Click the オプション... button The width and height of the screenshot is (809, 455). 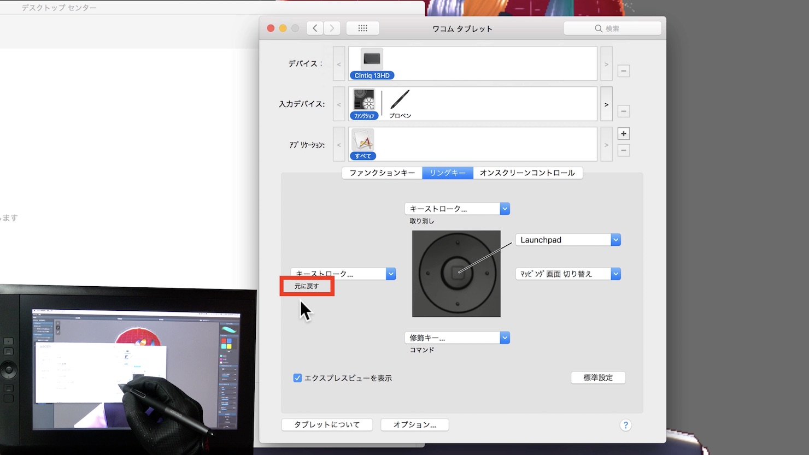(415, 424)
